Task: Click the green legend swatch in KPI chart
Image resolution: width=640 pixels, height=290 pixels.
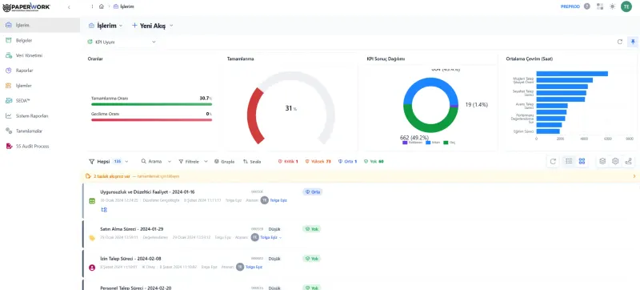Action: pos(446,143)
